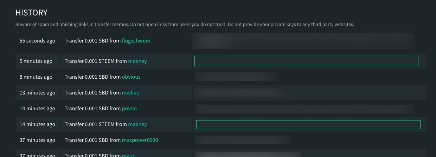Select outlined memo box in 14 minutes ago makney row

pyautogui.click(x=308, y=125)
